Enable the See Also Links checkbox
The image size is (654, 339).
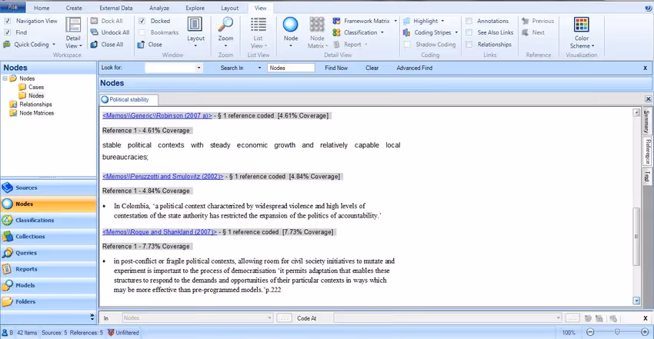click(x=469, y=32)
